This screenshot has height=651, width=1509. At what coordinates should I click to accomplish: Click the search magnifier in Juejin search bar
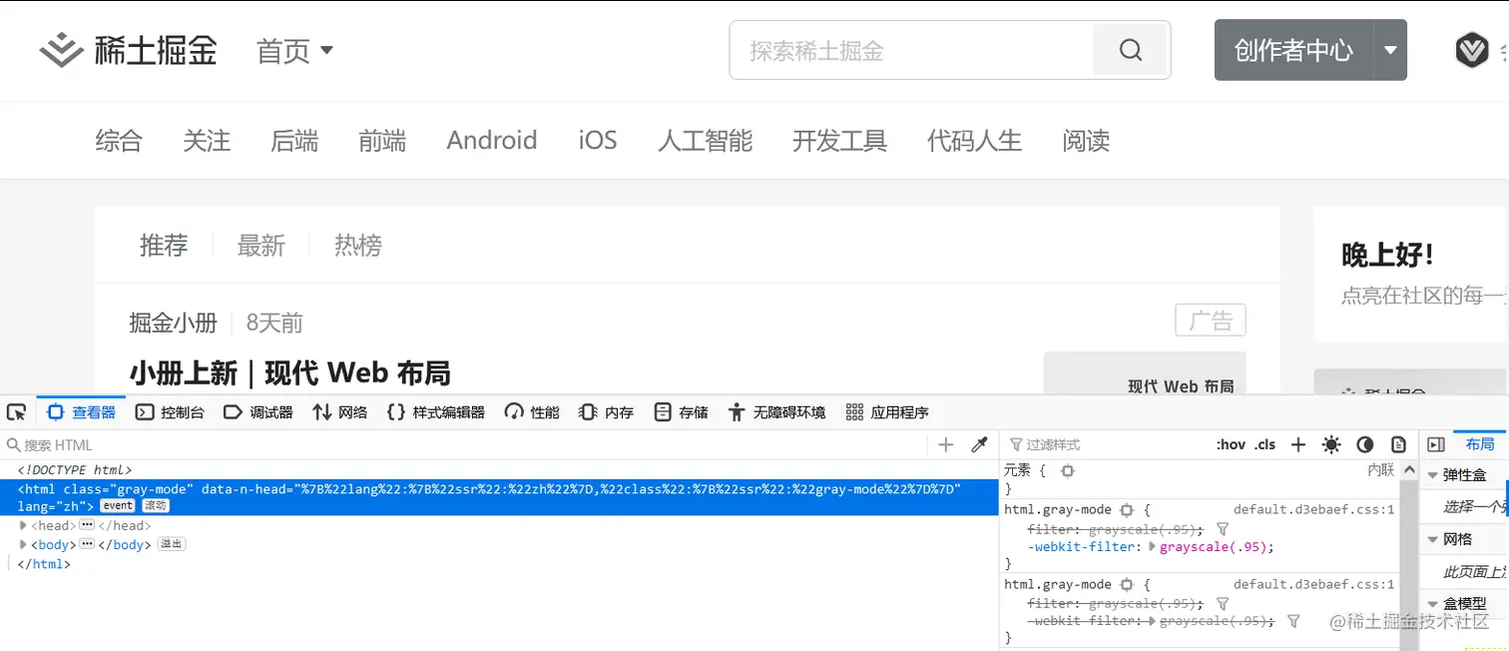[x=1130, y=49]
